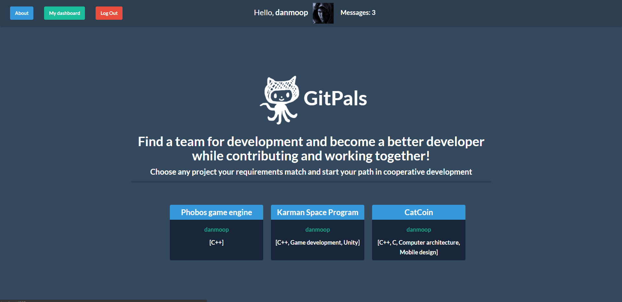
Task: Log out of the account
Action: pos(109,13)
